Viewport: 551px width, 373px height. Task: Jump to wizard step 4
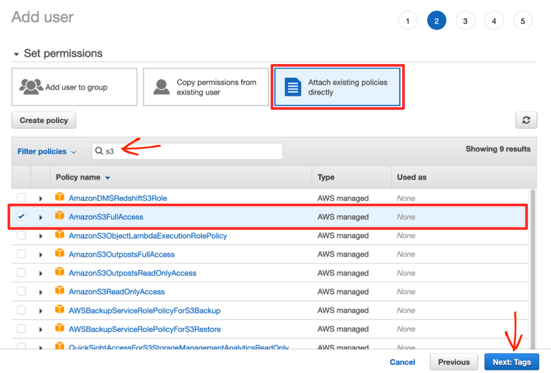pos(494,20)
